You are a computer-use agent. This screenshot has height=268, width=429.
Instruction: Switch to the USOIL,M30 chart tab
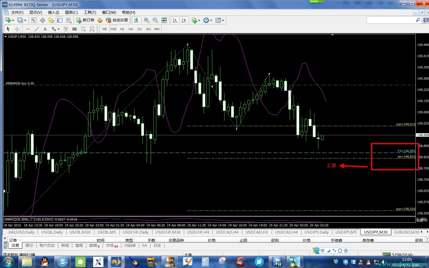(x=80, y=232)
